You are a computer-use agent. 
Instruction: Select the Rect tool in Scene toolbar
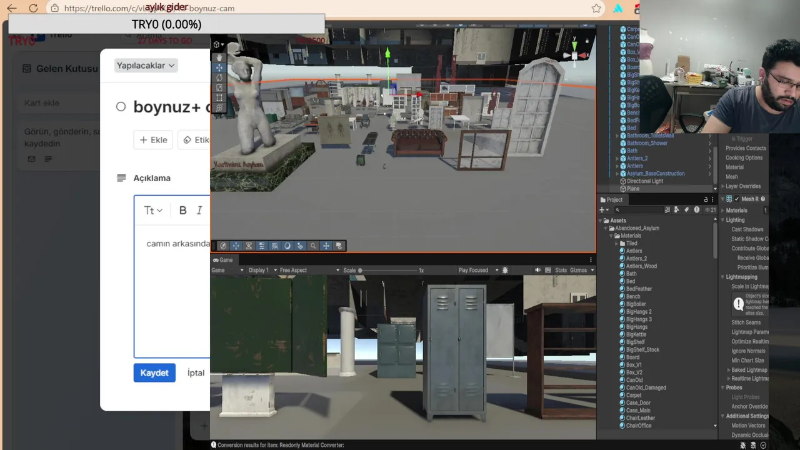219,97
